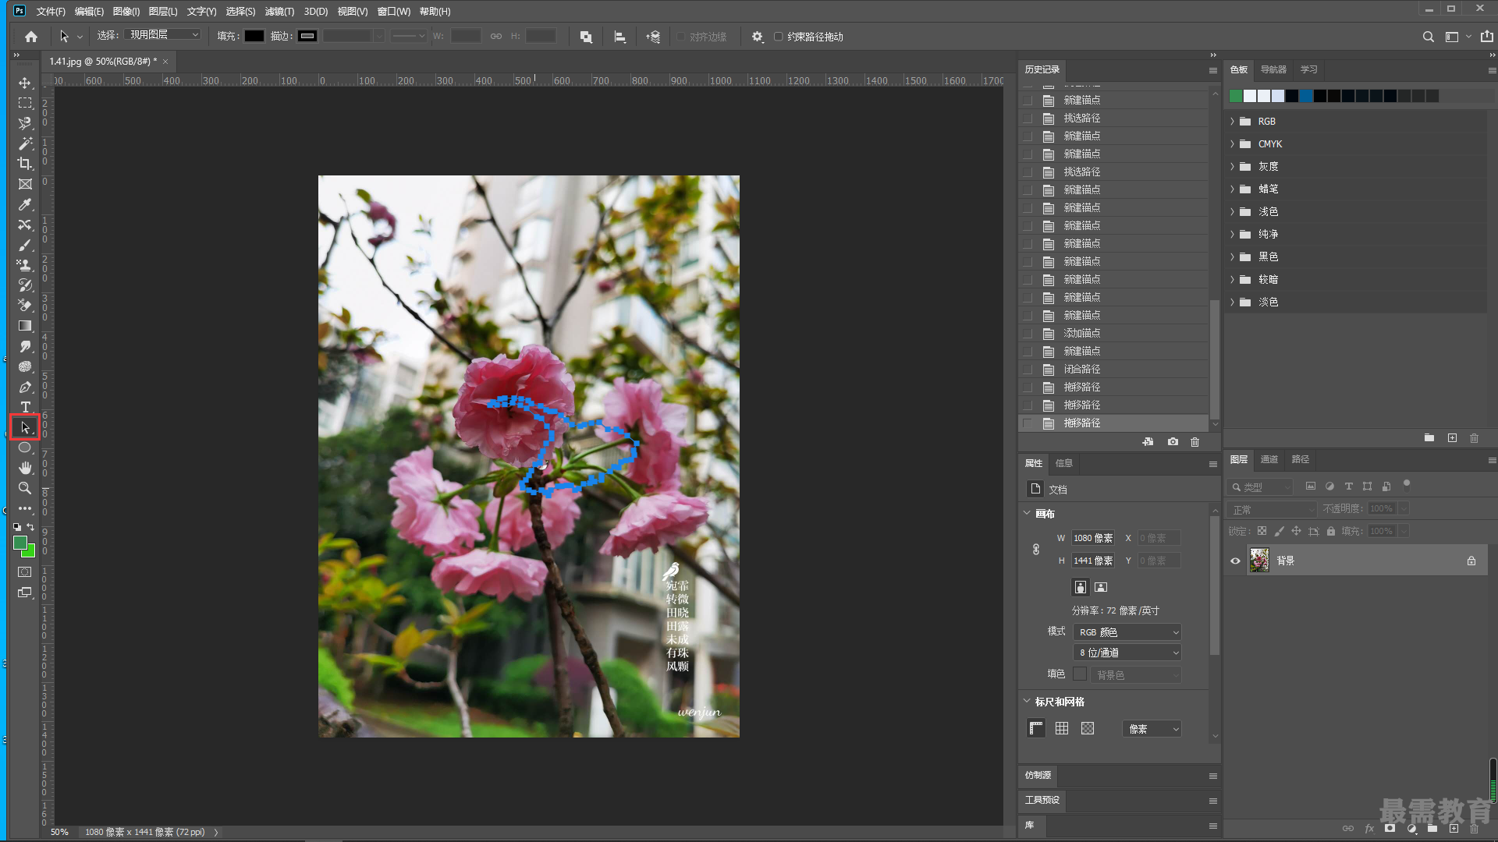Toggle lock transparent pixels in Layers
This screenshot has height=842, width=1498.
pyautogui.click(x=1262, y=531)
